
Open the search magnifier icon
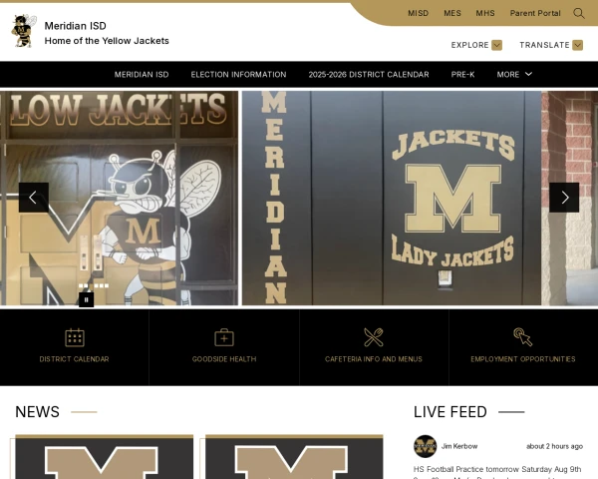pyautogui.click(x=578, y=13)
